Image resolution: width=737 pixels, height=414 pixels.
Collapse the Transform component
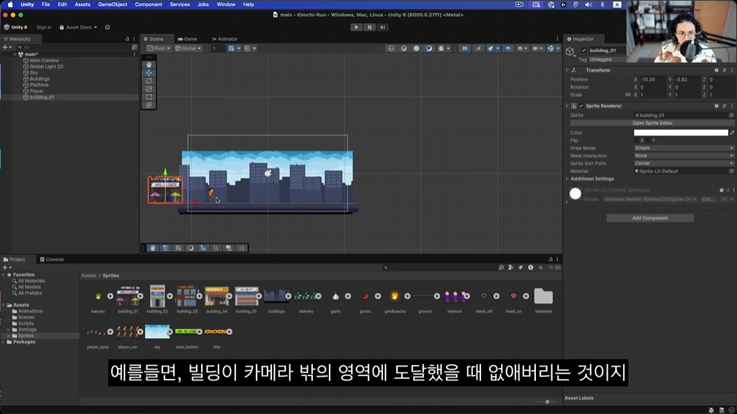point(567,70)
